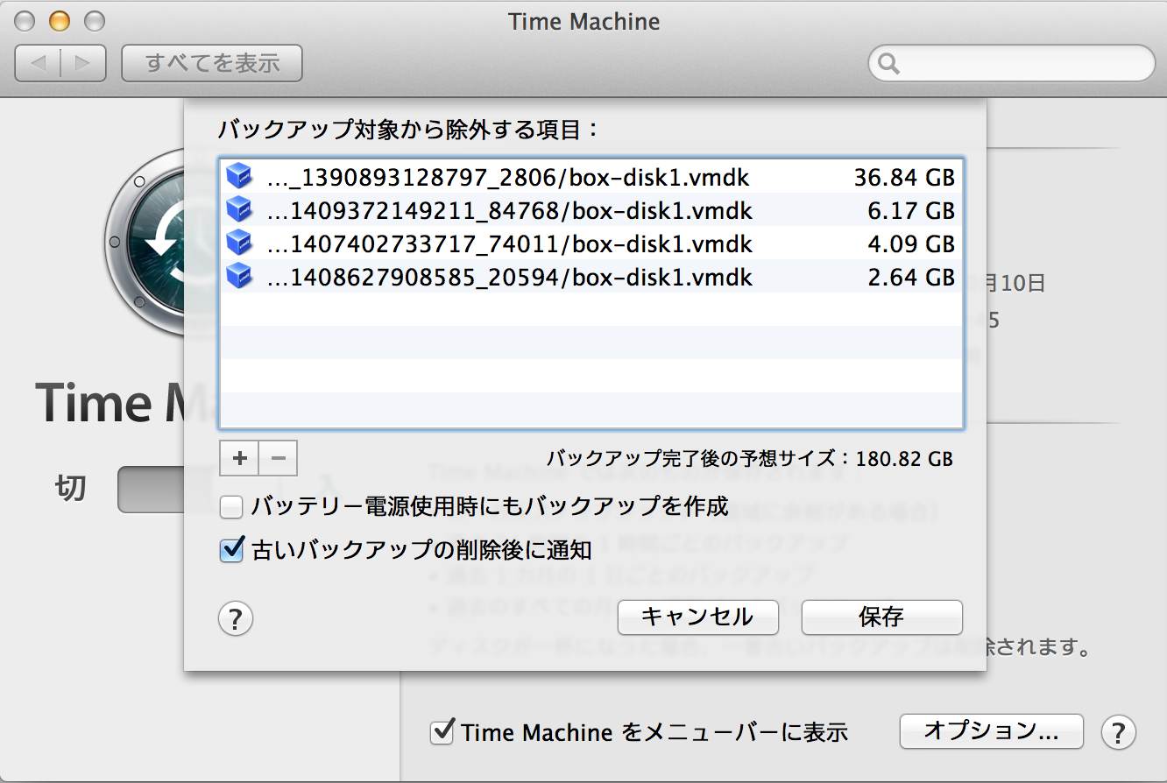1167x783 pixels.
Task: Focus the System Preferences search field
Action: coord(1012,63)
